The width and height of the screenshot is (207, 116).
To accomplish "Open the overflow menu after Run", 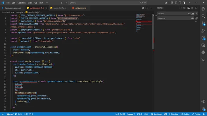I will [47, 3].
